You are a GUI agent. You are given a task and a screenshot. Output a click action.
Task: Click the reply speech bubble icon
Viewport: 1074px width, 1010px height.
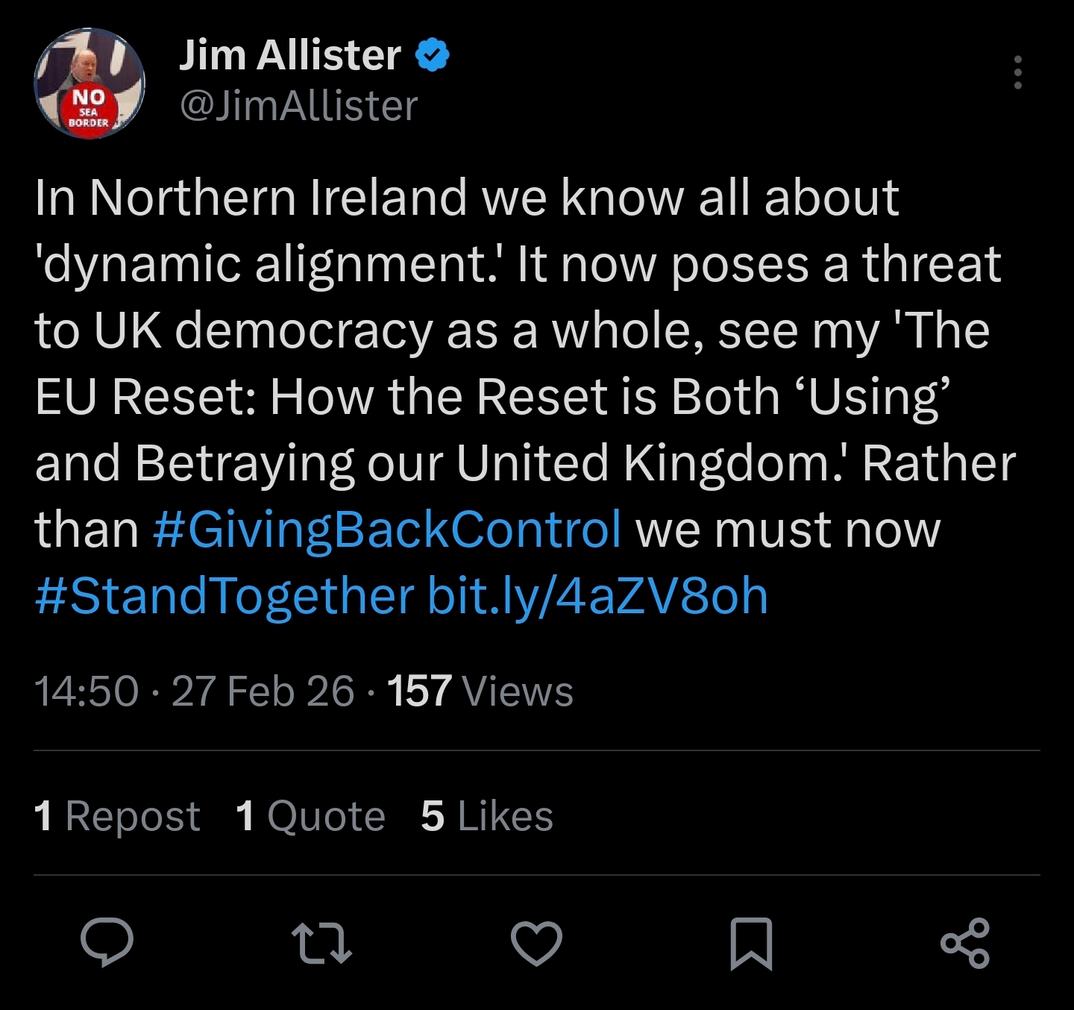[x=107, y=942]
